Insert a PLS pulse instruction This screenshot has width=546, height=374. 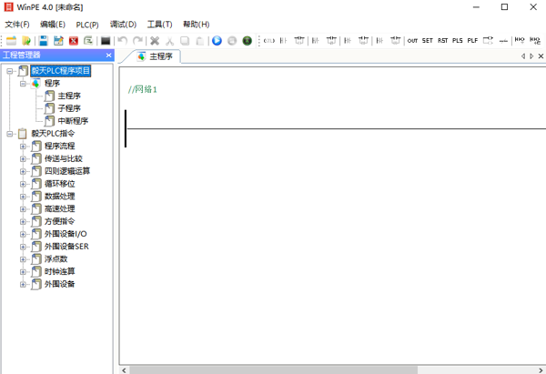457,41
